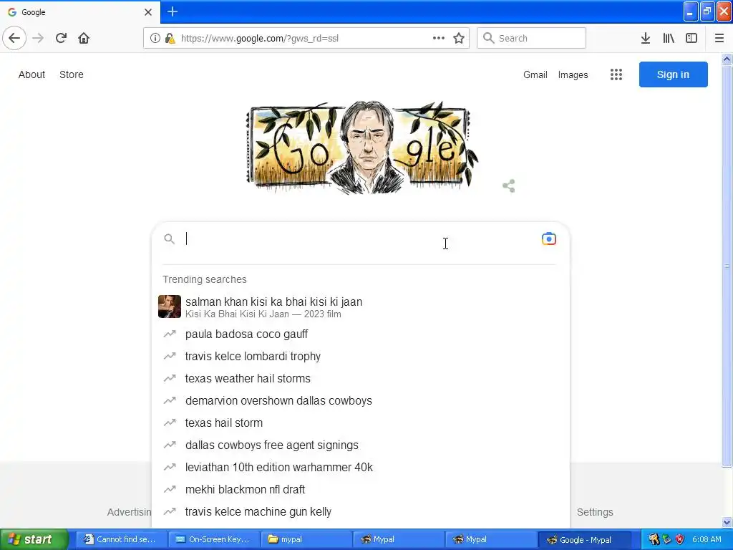Open Gmail link
This screenshot has width=733, height=550.
click(535, 74)
